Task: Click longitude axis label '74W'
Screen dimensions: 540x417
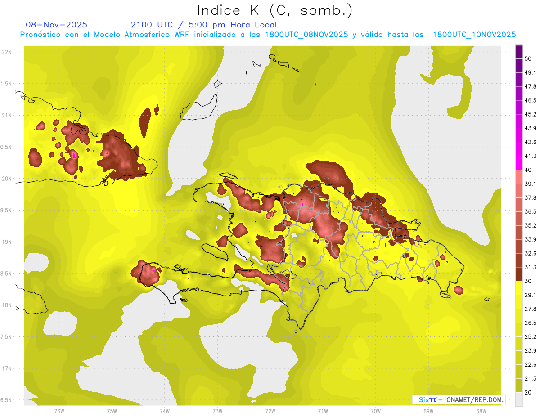Action: click(x=165, y=411)
